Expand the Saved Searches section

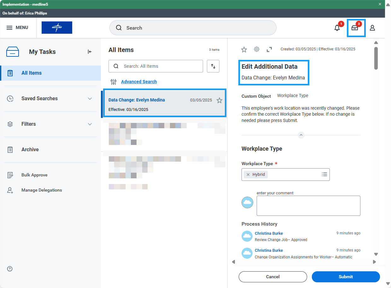click(x=90, y=99)
